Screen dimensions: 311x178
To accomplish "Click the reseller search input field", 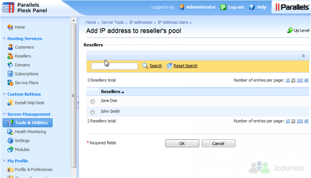I will pos(114,66).
